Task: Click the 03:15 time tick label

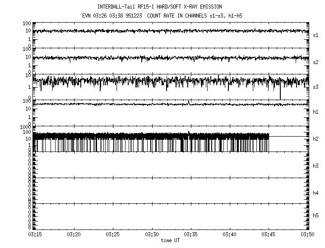Action: point(35,234)
